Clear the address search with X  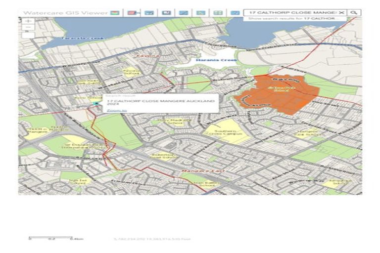coord(341,12)
